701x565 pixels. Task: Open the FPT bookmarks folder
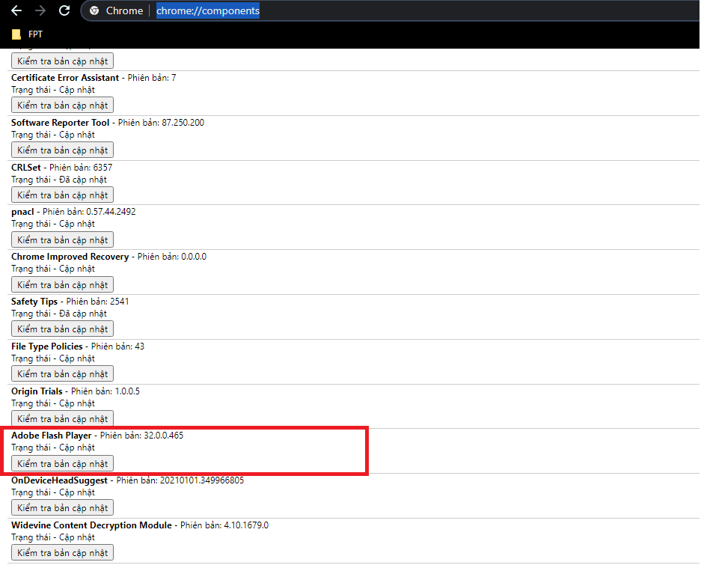pos(27,34)
